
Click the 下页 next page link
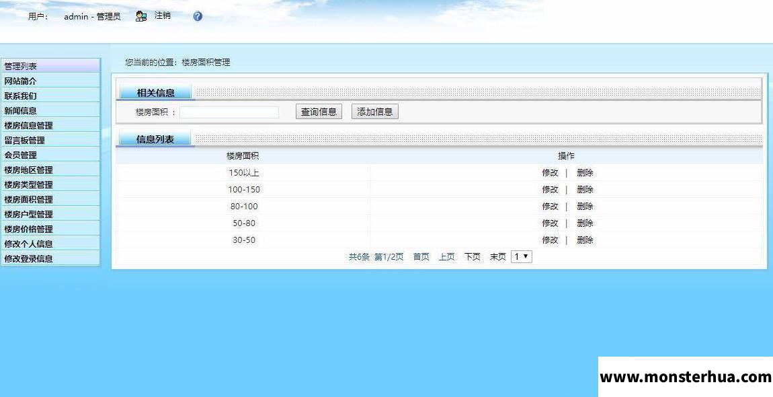coord(473,257)
